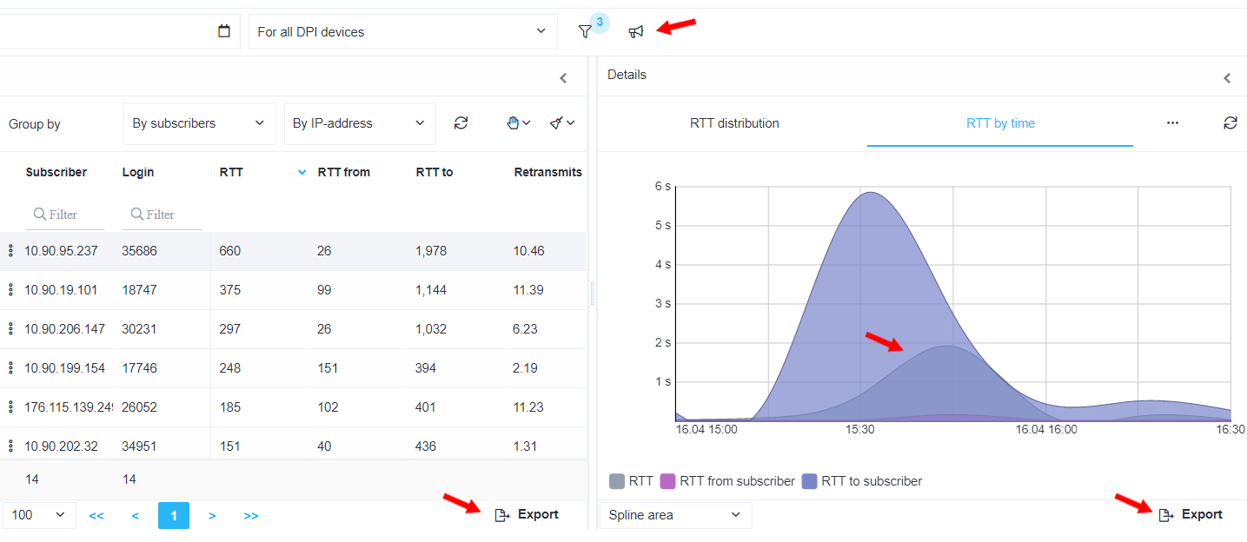Open the brush clear options icon

[x=561, y=123]
